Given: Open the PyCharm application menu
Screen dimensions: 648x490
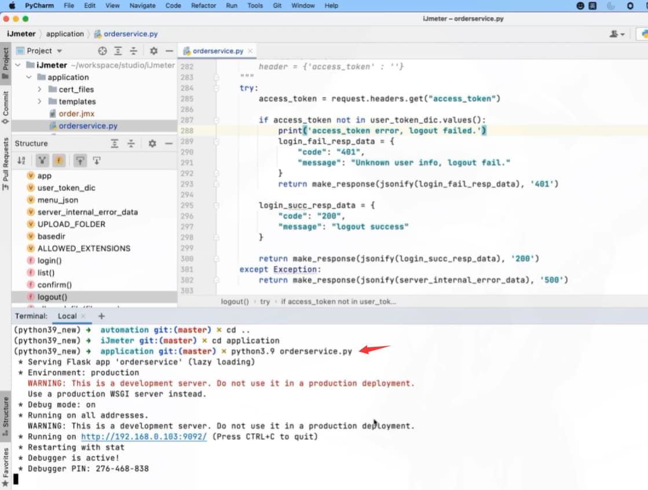Looking at the screenshot, I should point(39,6).
